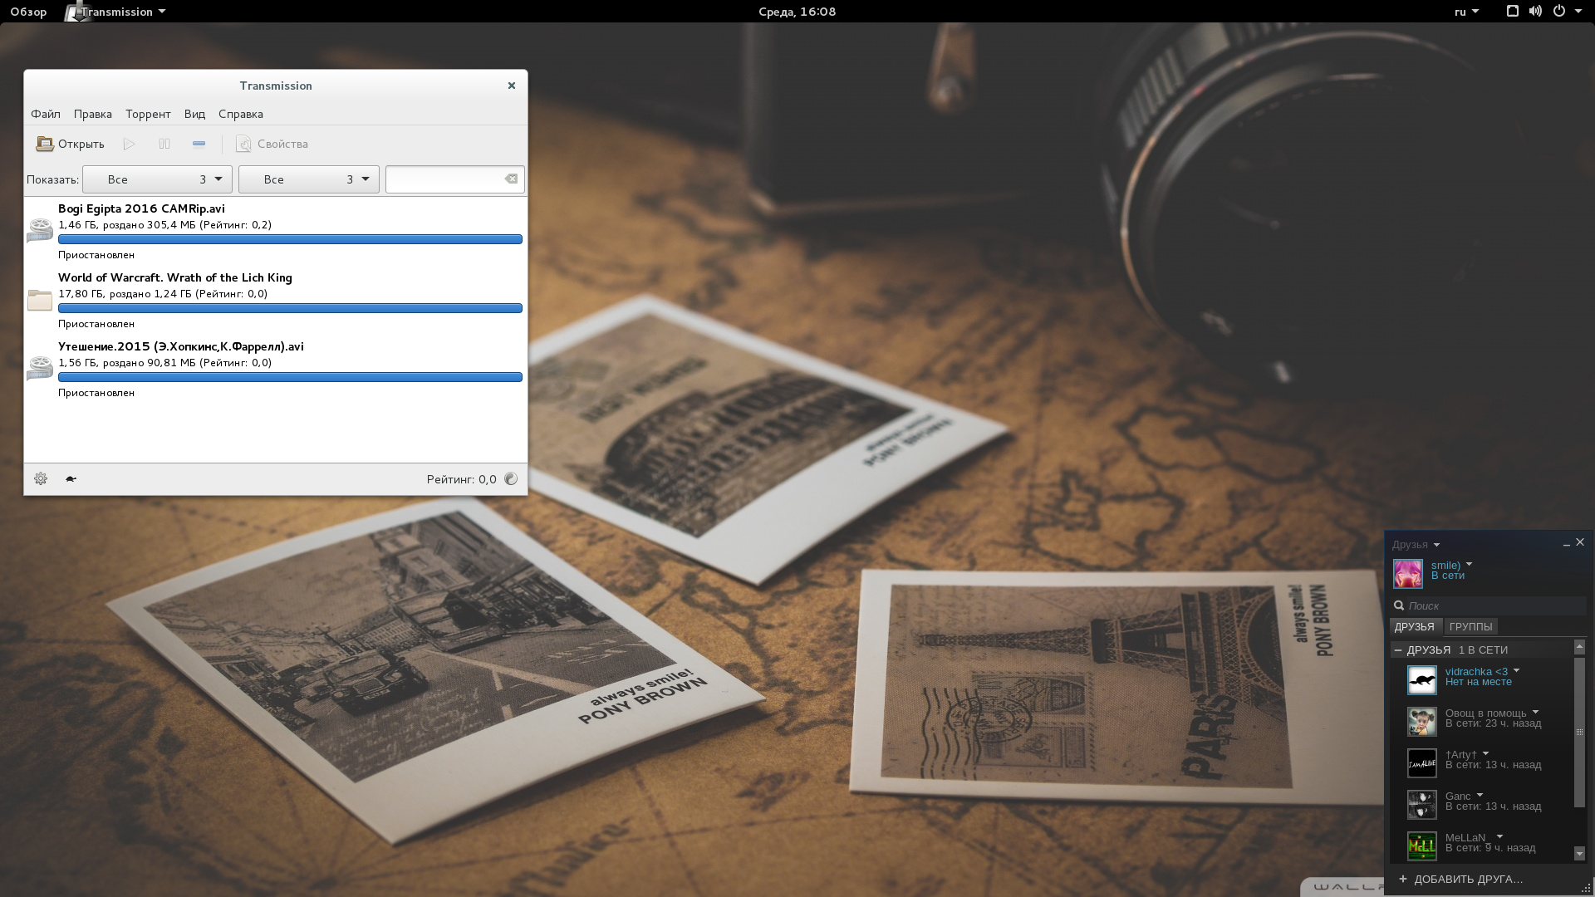Click the friends list scroll down arrow
Screen dimensions: 1595x897
[x=1579, y=853]
